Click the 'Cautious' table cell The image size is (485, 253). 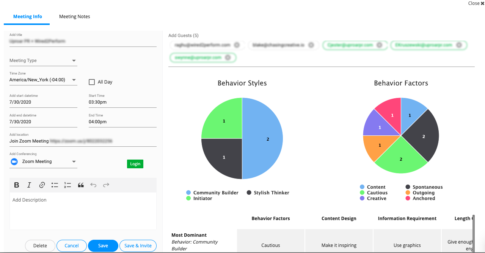click(271, 241)
